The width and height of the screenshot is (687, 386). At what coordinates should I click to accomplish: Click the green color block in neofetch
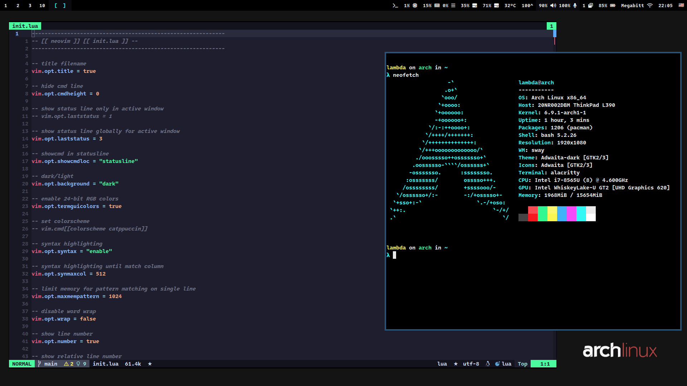click(x=542, y=214)
